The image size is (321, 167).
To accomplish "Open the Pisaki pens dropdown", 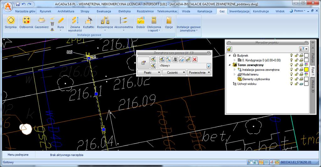I will pyautogui.click(x=149, y=72).
